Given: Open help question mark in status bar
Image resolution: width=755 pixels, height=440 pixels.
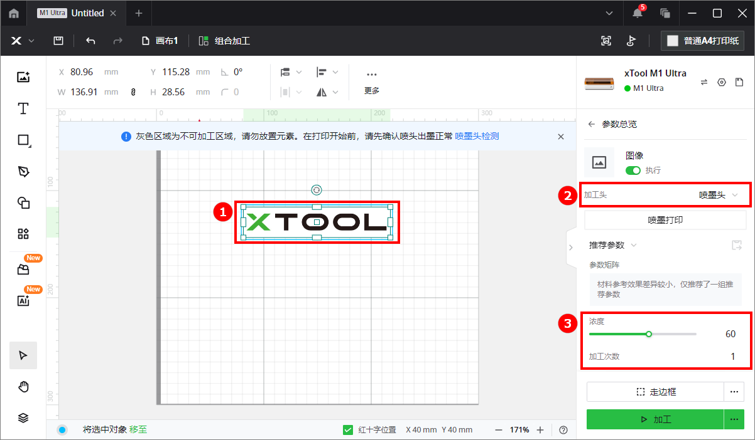Looking at the screenshot, I should click(563, 430).
